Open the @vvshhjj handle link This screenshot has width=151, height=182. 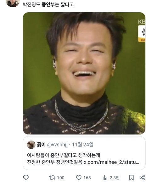57,145
